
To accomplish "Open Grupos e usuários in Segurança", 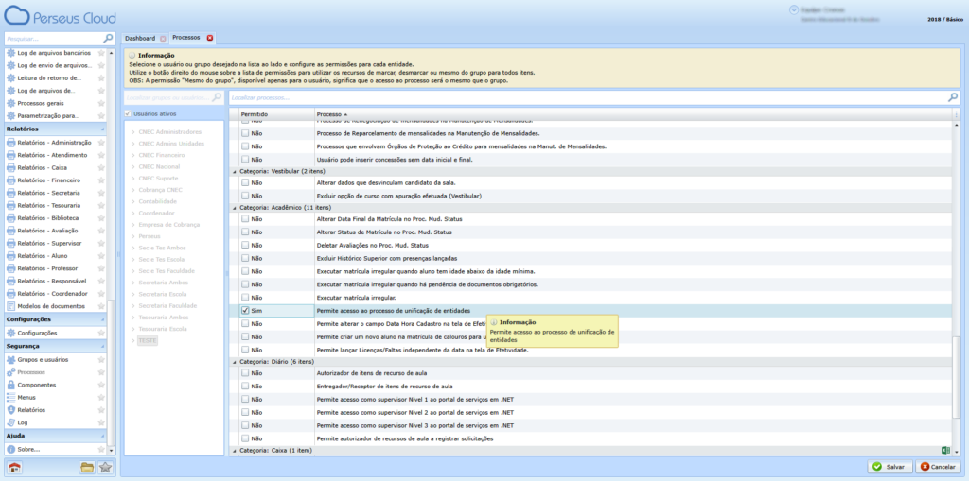I will pos(42,359).
